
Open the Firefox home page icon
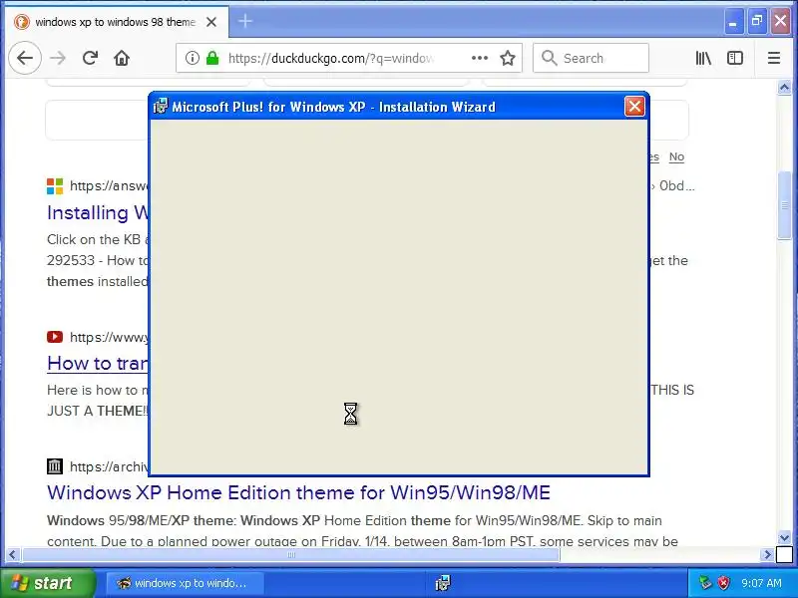coord(122,58)
